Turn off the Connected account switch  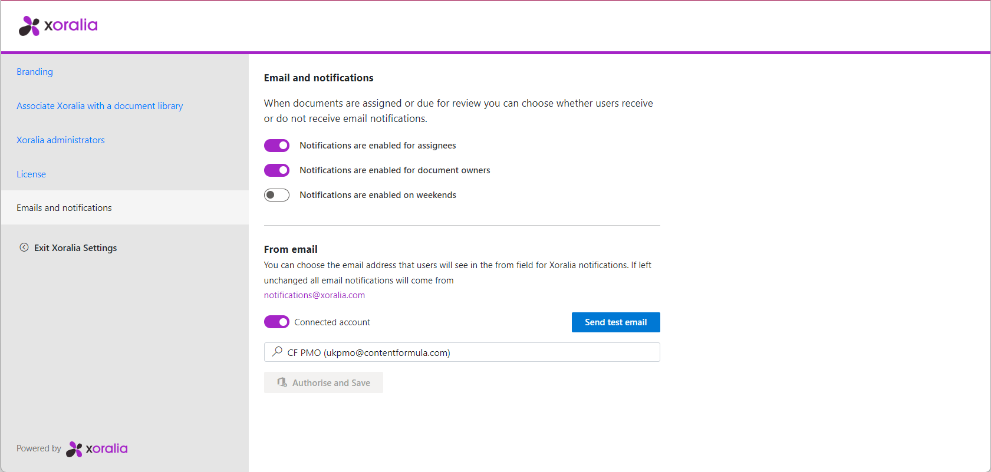(x=276, y=322)
